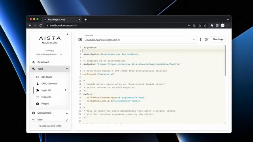Screen dimensions: 253x142
Task: Click the share icon in the address bar
Action: 200,25
